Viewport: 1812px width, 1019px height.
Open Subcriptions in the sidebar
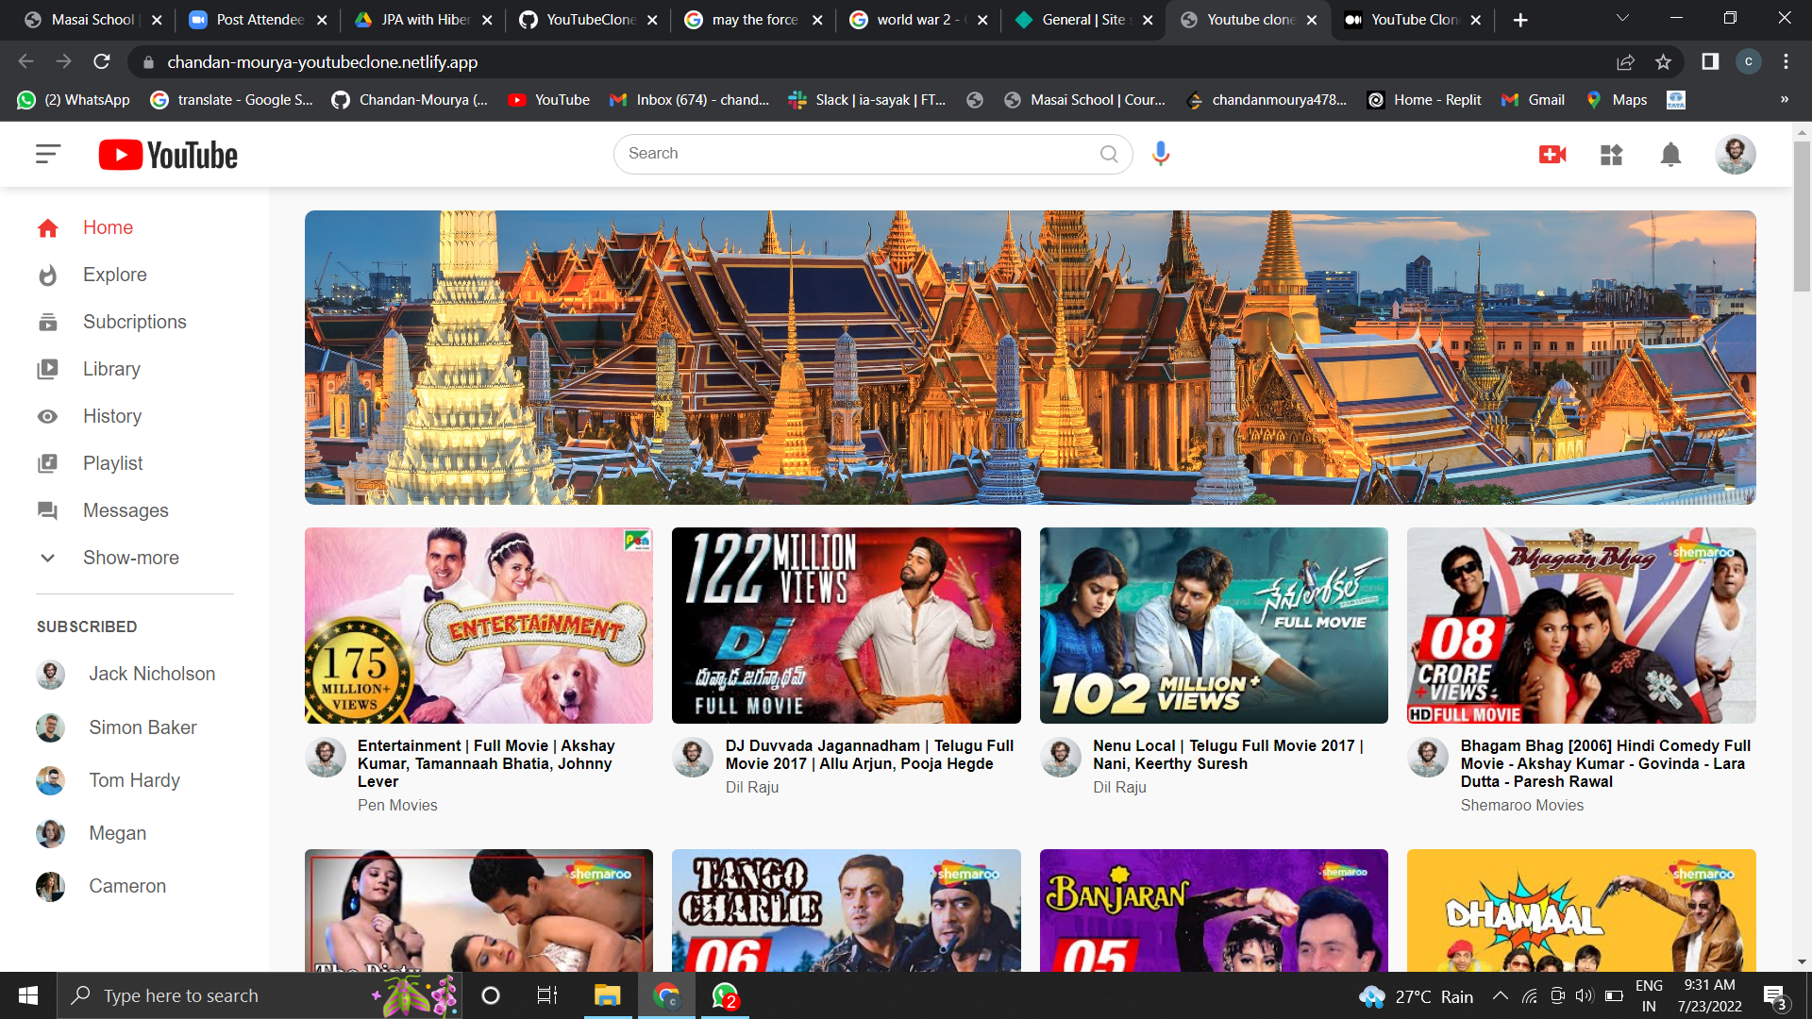point(135,322)
